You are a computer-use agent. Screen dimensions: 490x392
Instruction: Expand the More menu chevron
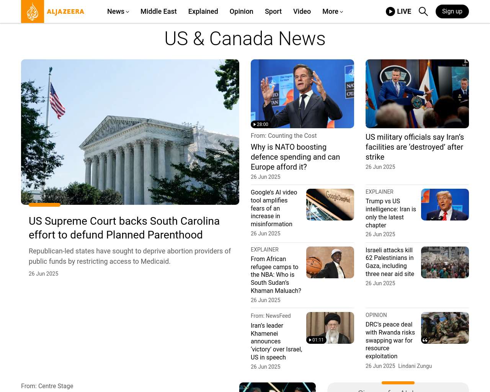point(341,12)
